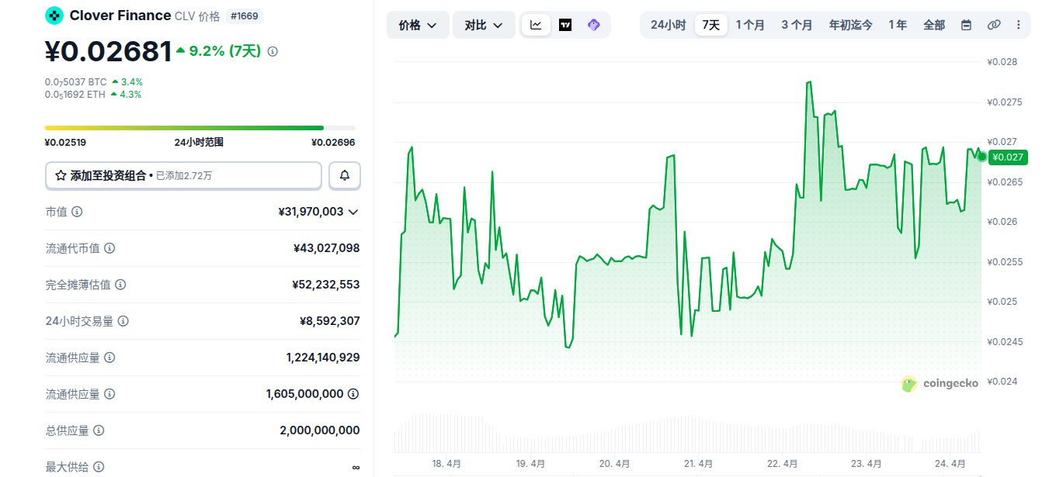Viewport: 1056px width, 477px height.
Task: Show info for 市值
Action: pos(77,212)
